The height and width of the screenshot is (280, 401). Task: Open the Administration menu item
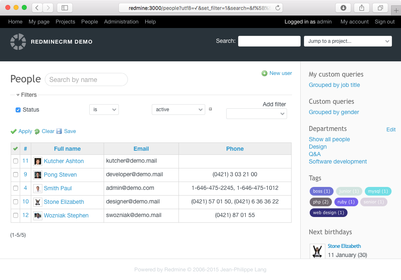pos(121,22)
